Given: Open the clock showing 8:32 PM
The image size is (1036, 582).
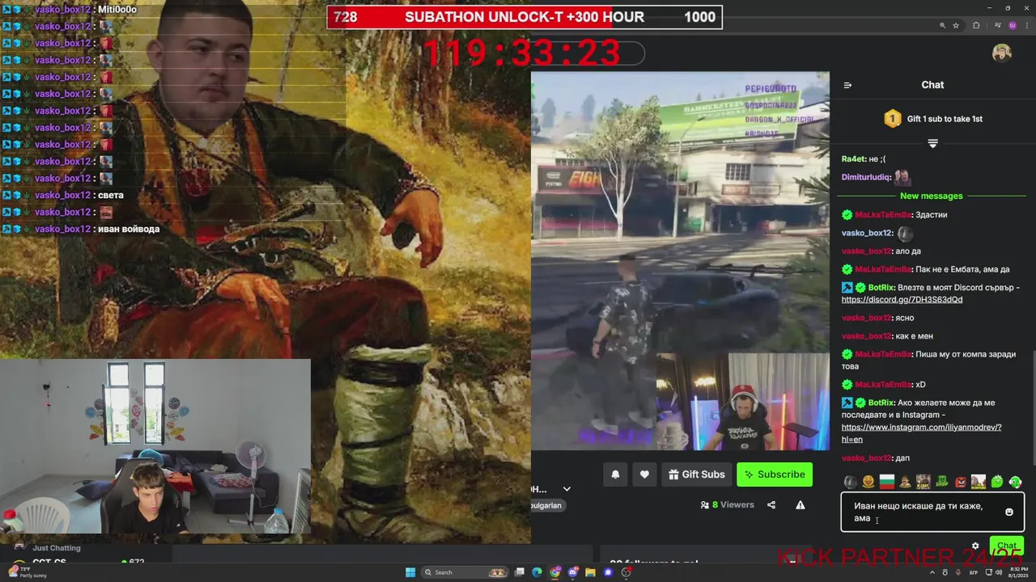Looking at the screenshot, I should point(1019,572).
